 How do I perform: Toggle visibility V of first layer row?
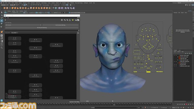(x=175, y=55)
